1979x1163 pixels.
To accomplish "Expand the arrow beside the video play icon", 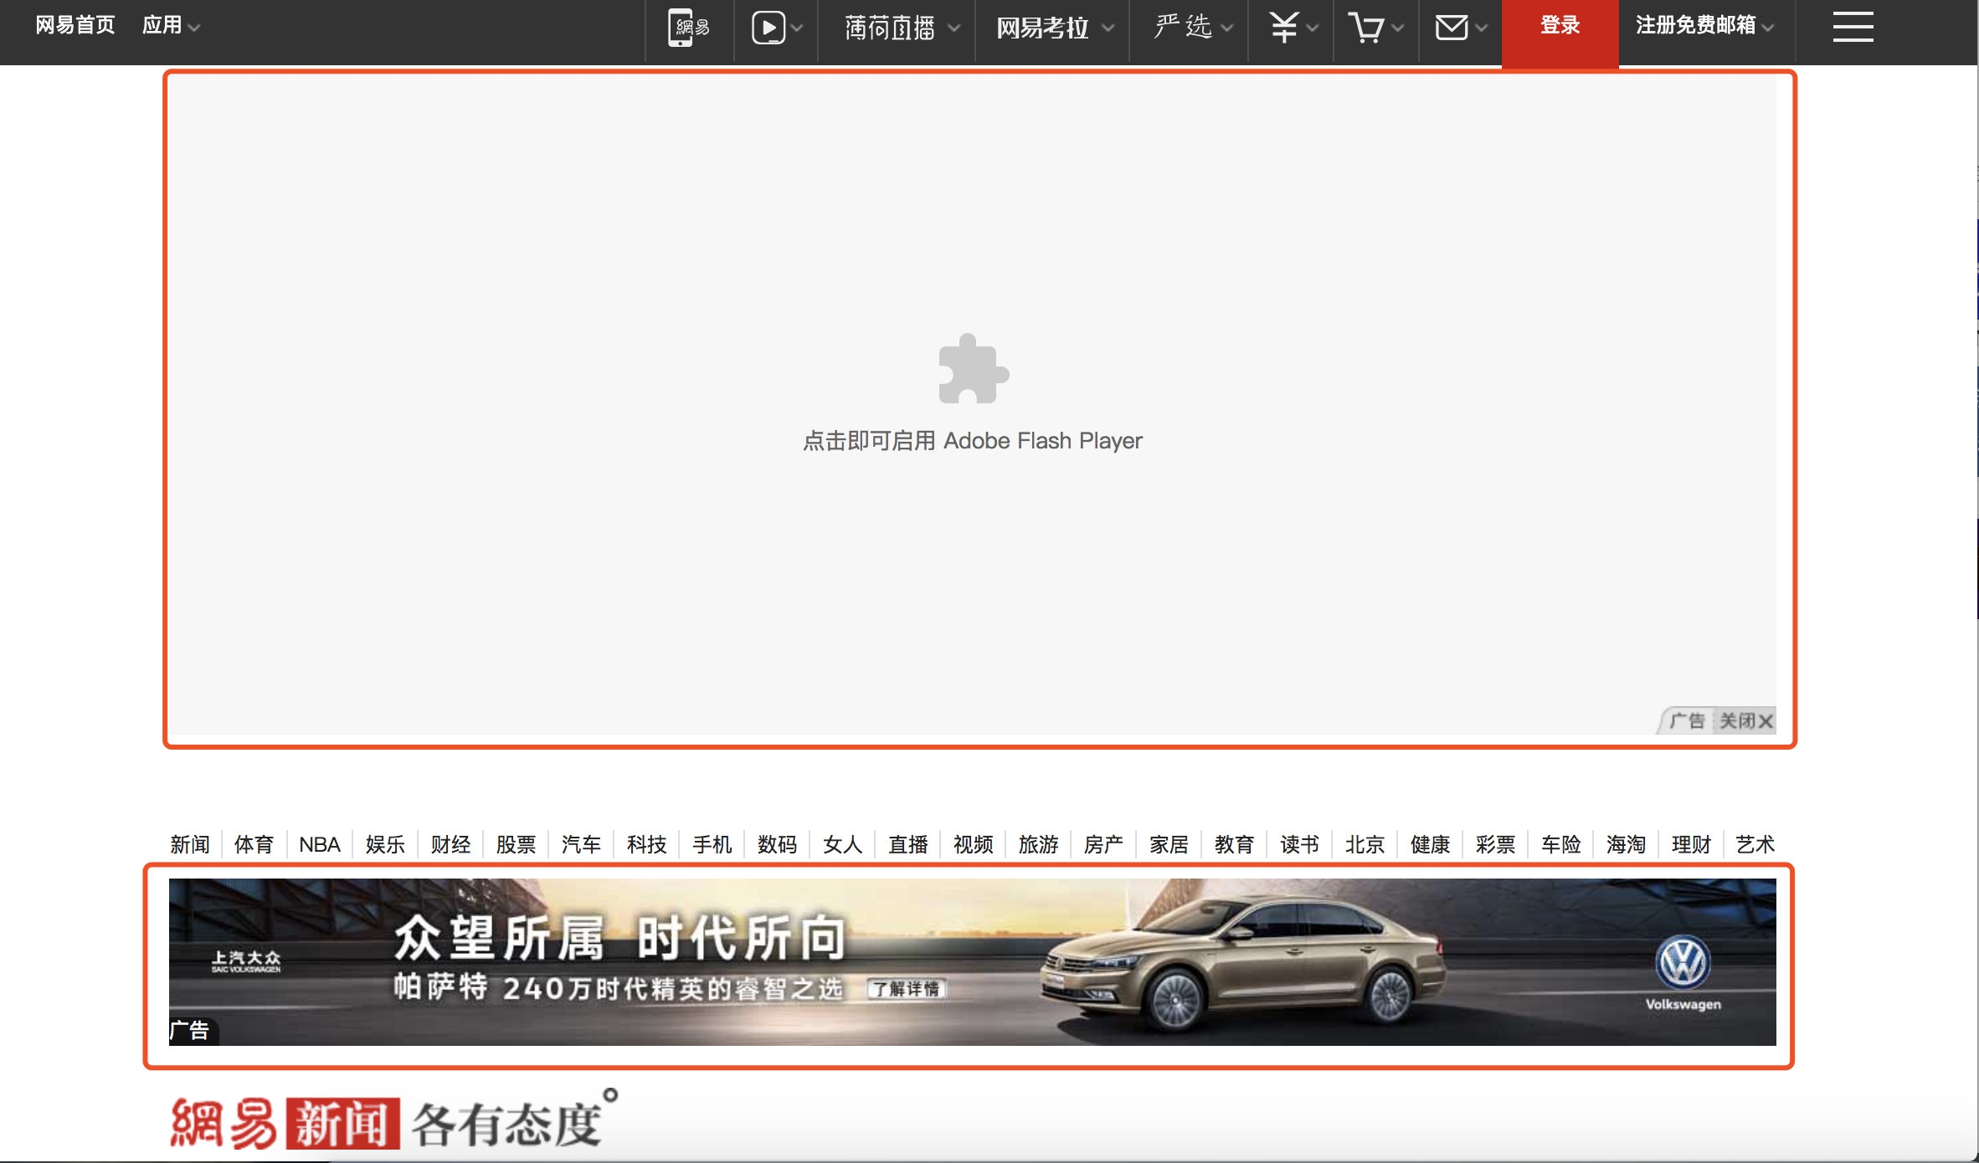I will [x=797, y=28].
